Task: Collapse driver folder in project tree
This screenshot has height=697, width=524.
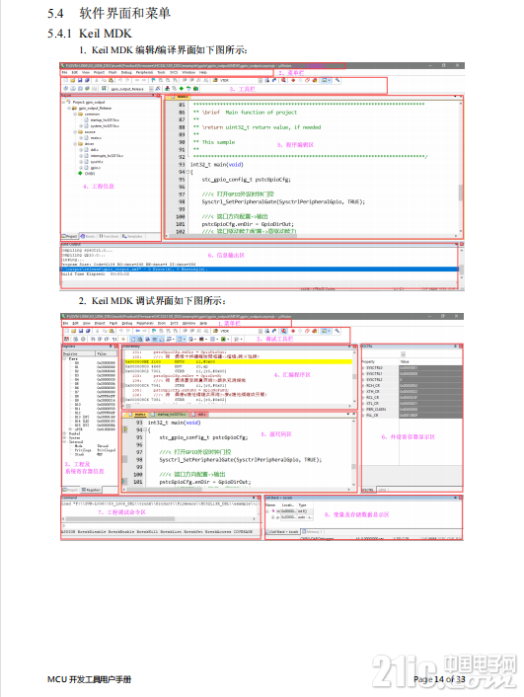Action: pyautogui.click(x=75, y=144)
